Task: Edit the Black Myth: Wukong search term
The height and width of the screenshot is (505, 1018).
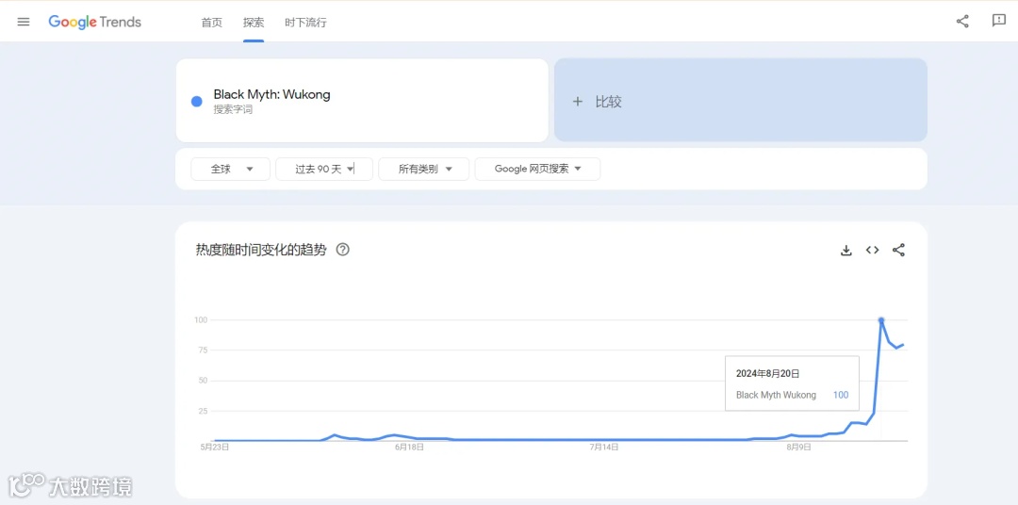Action: (x=272, y=95)
